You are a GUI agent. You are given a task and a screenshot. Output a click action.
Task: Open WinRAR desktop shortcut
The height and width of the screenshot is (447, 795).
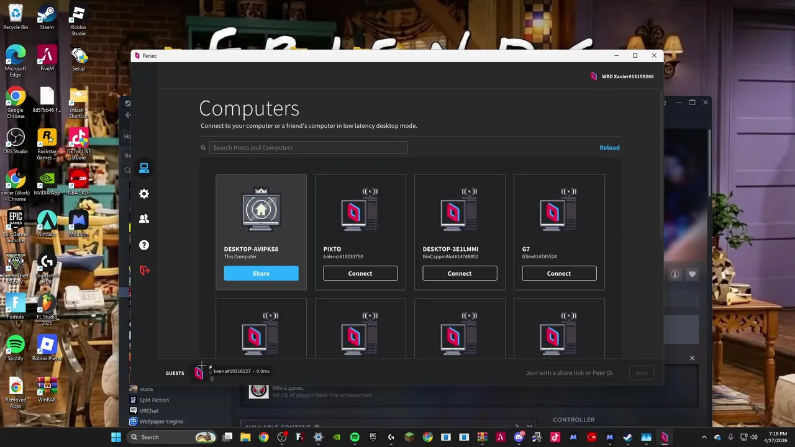[47, 390]
